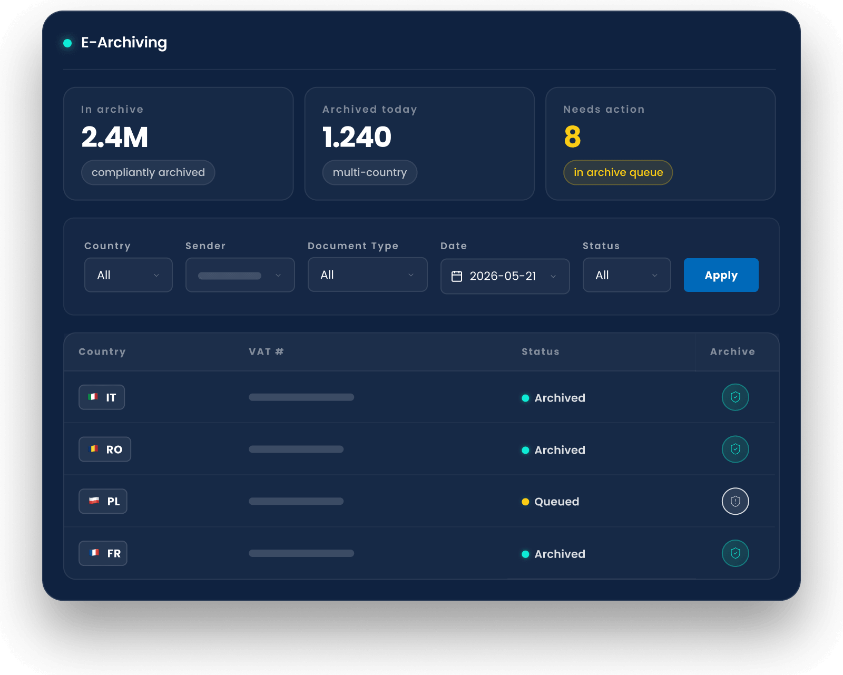Click the 1.240 archived today value
The height and width of the screenshot is (675, 843).
pos(357,137)
